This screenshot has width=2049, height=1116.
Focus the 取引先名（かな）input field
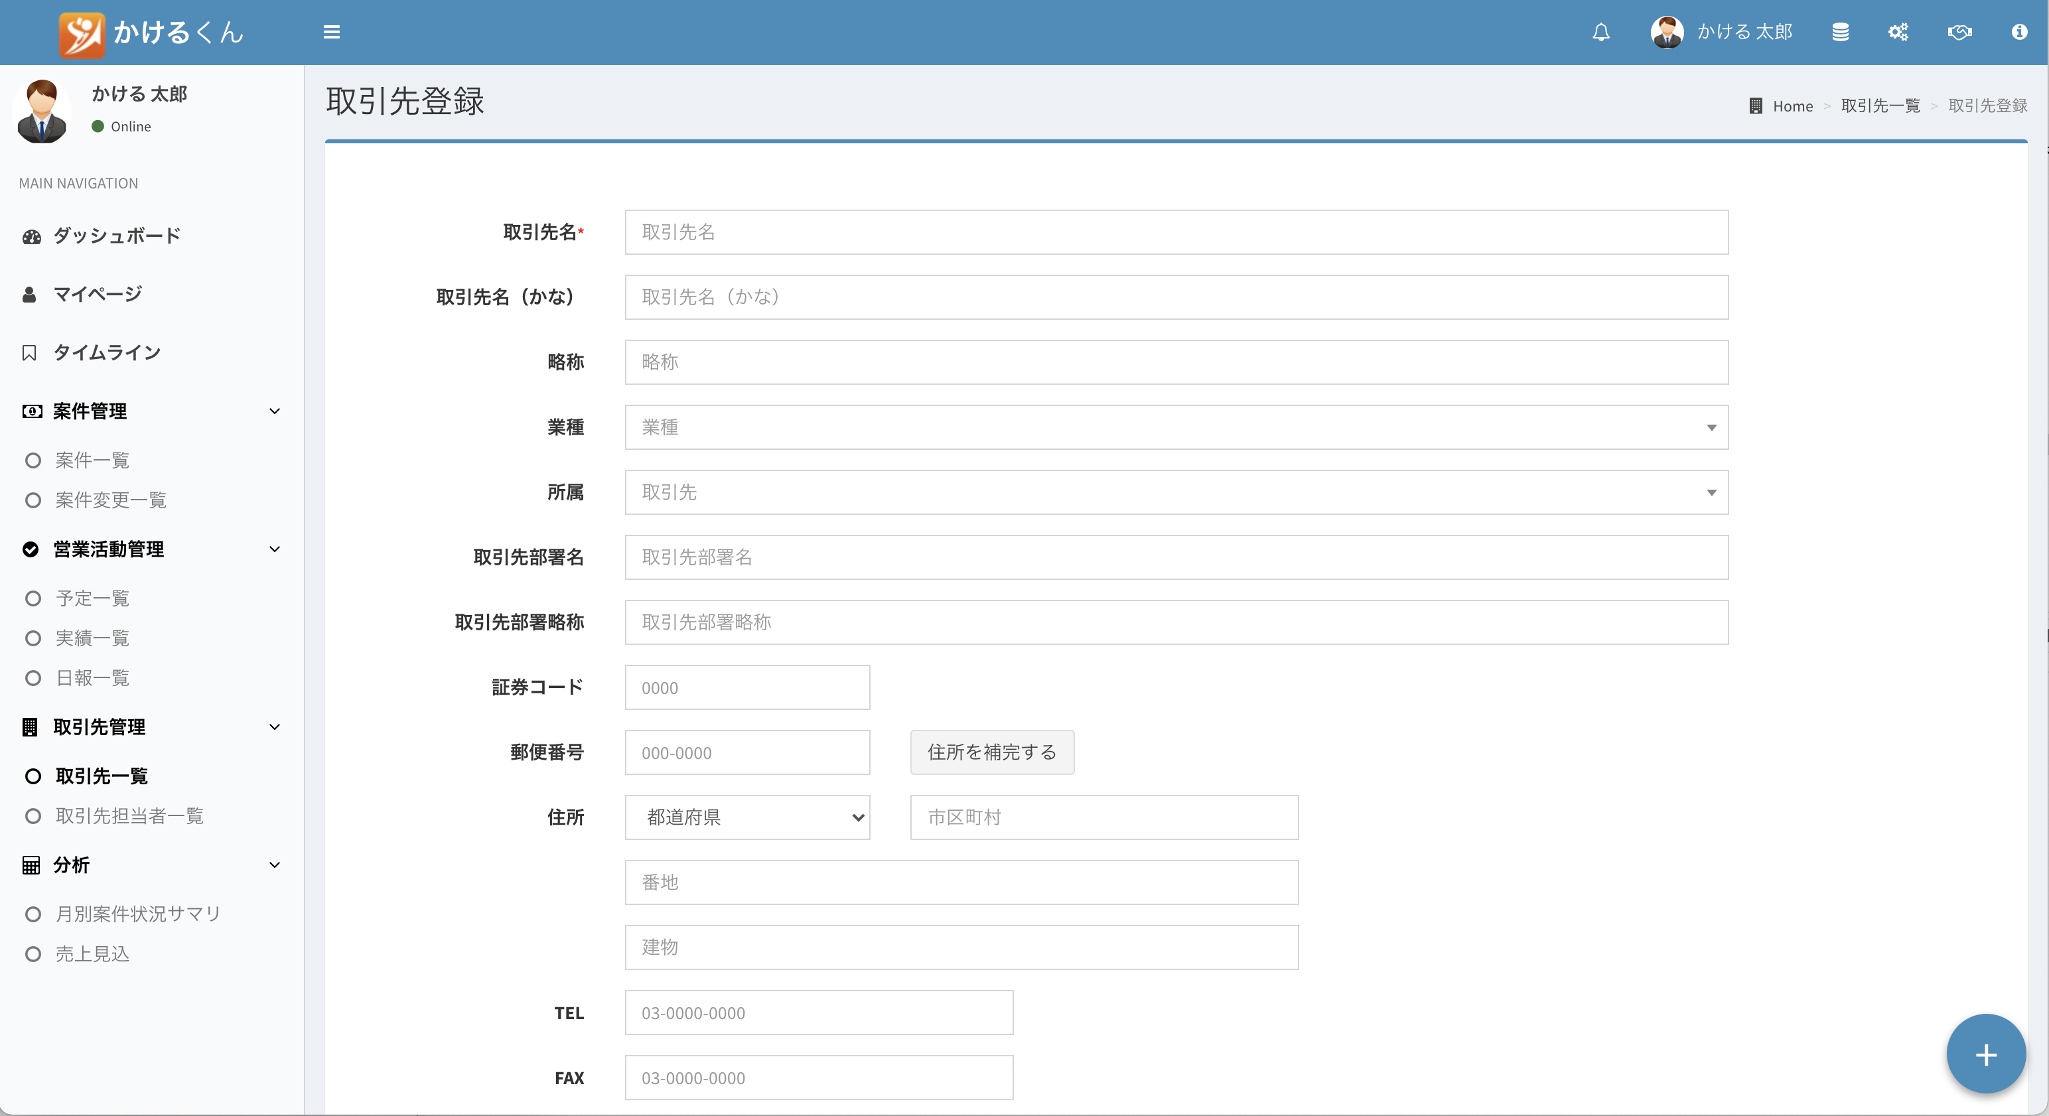[1176, 297]
